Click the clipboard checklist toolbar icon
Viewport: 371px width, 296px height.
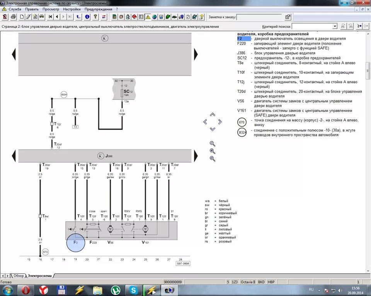188,17
